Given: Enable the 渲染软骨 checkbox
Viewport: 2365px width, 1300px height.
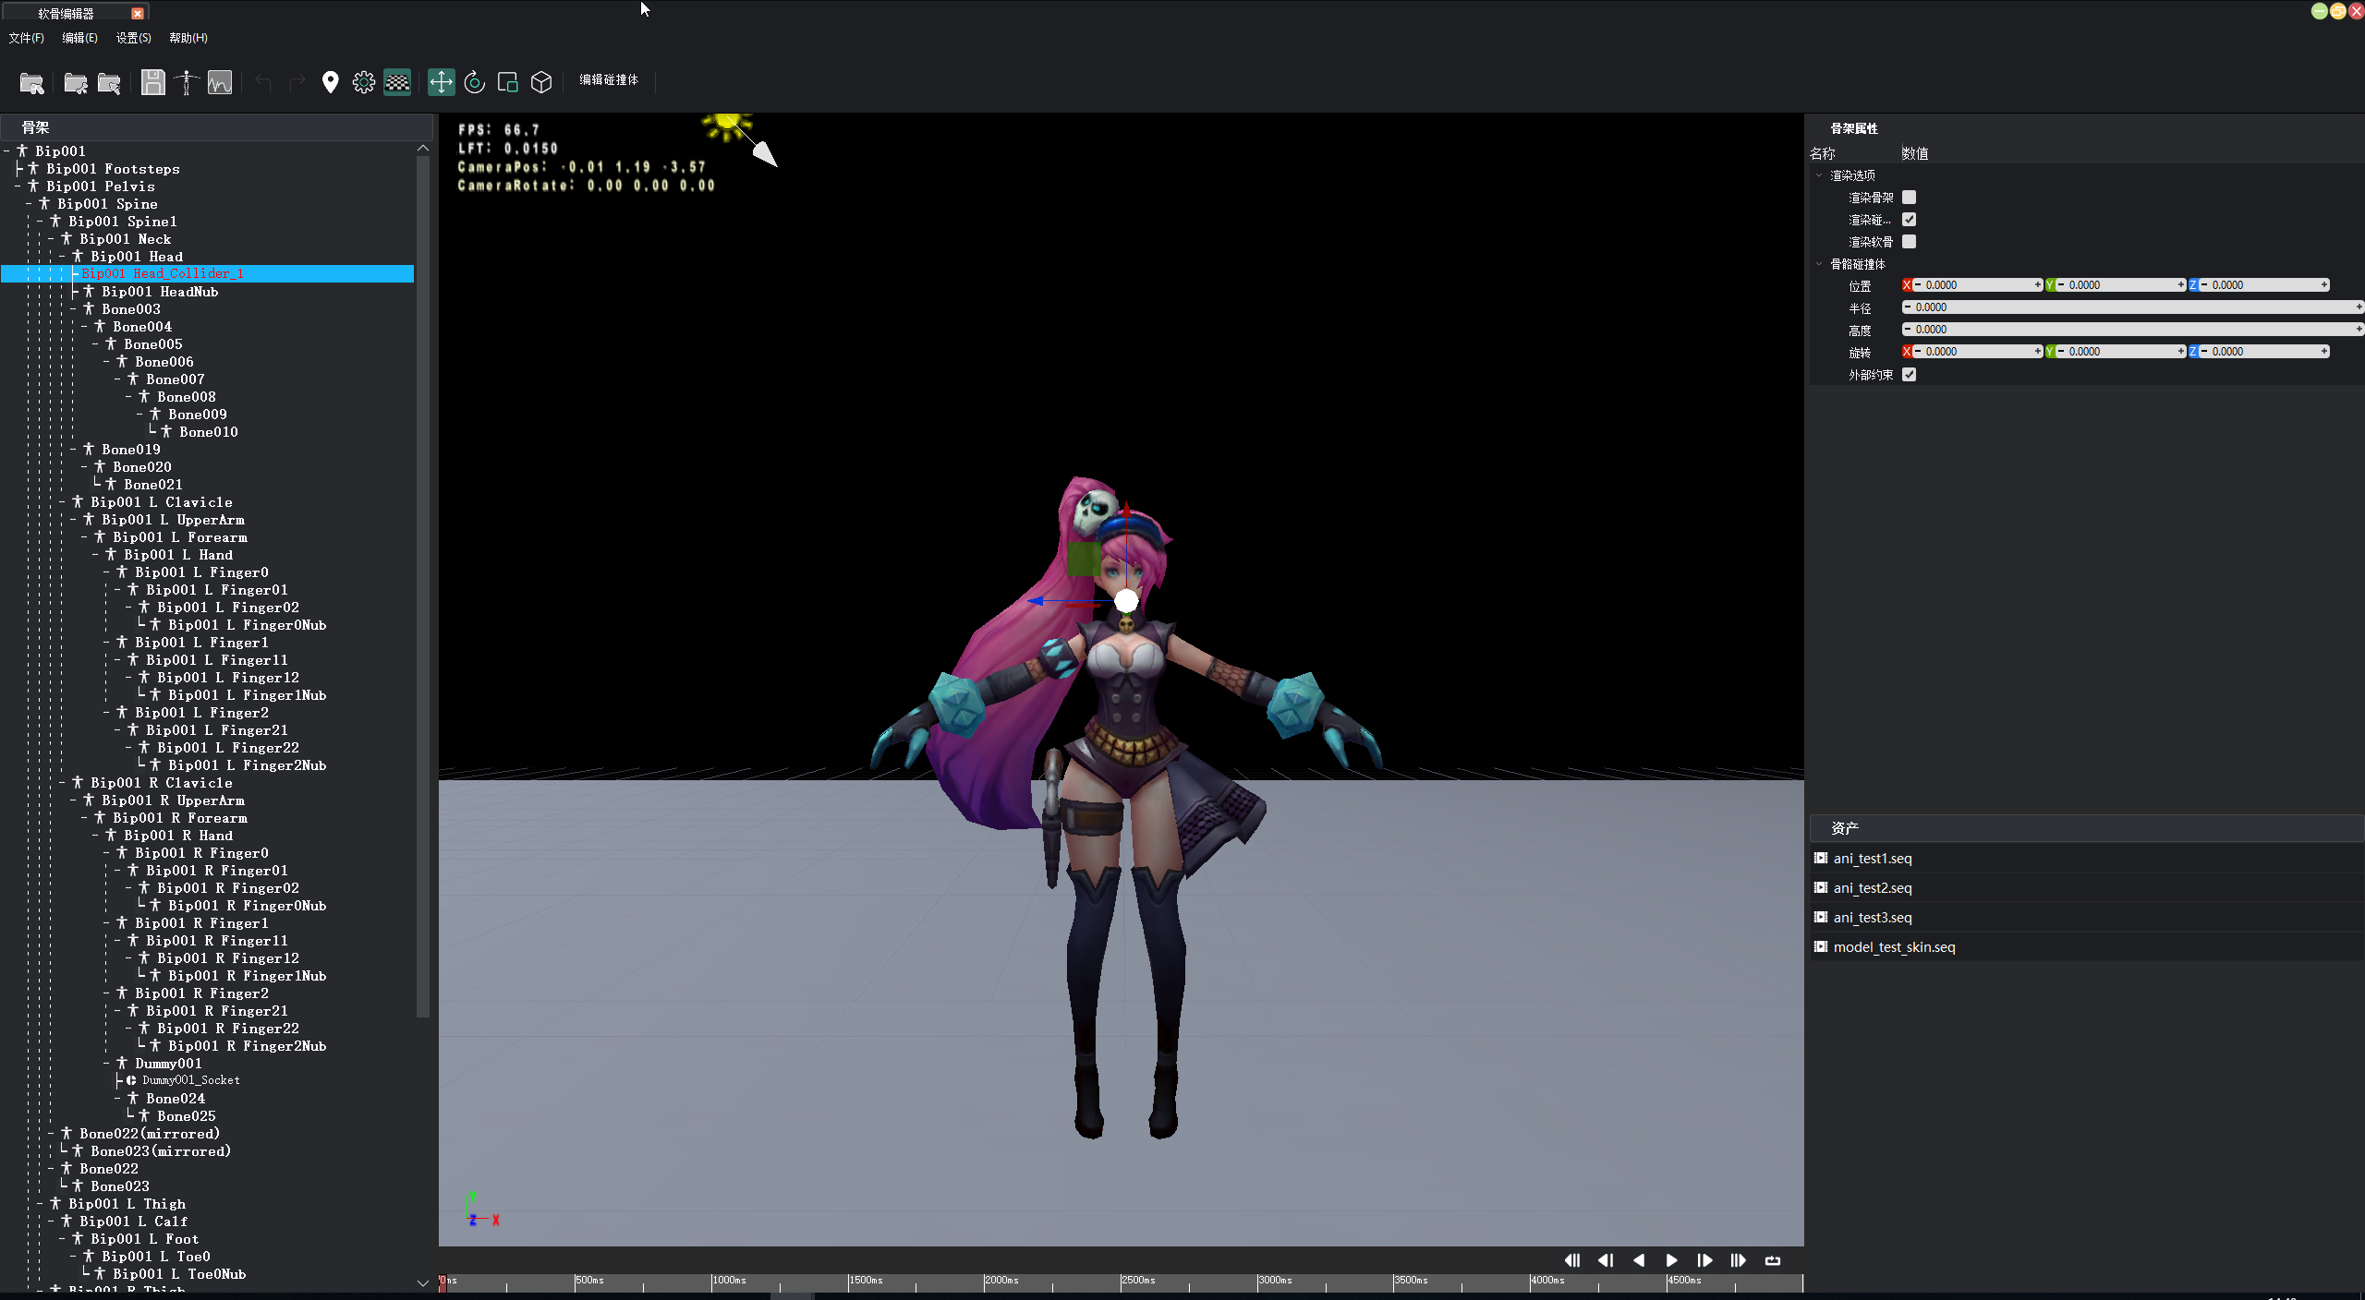Looking at the screenshot, I should tap(1909, 242).
